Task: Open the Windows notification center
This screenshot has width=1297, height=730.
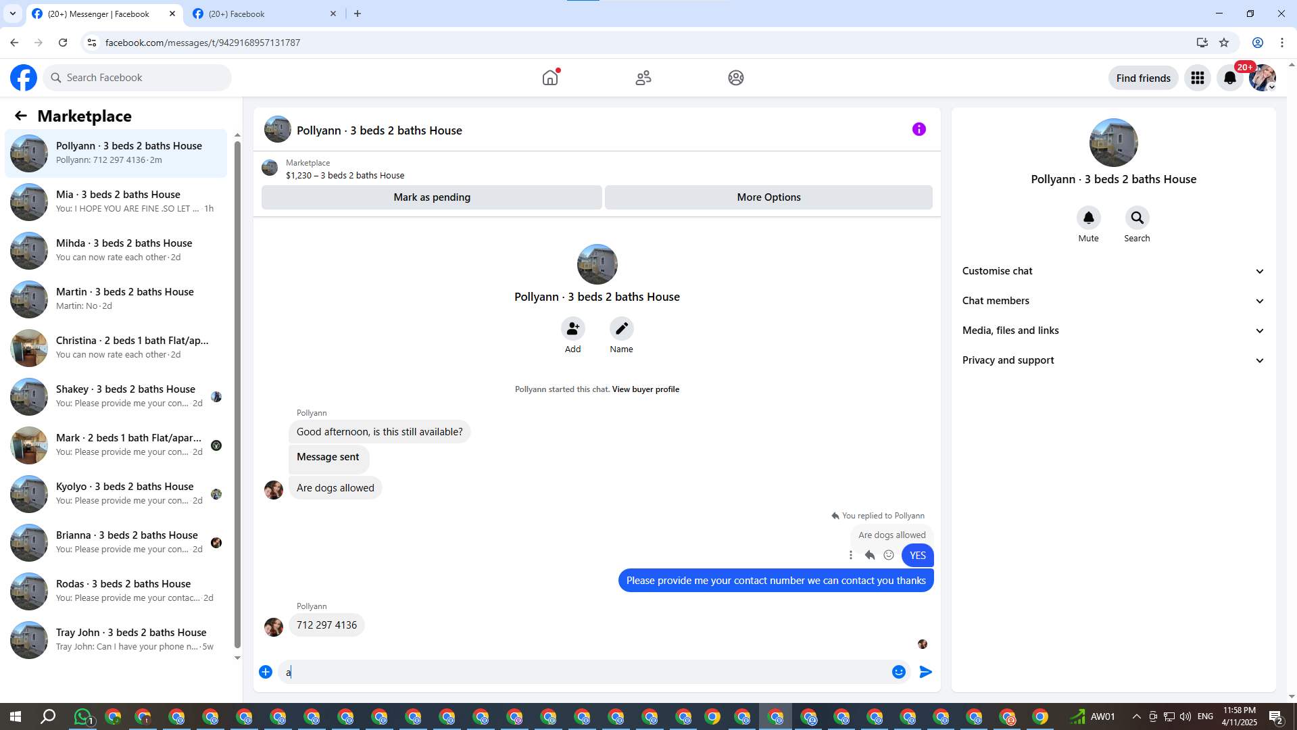Action: coord(1276,716)
